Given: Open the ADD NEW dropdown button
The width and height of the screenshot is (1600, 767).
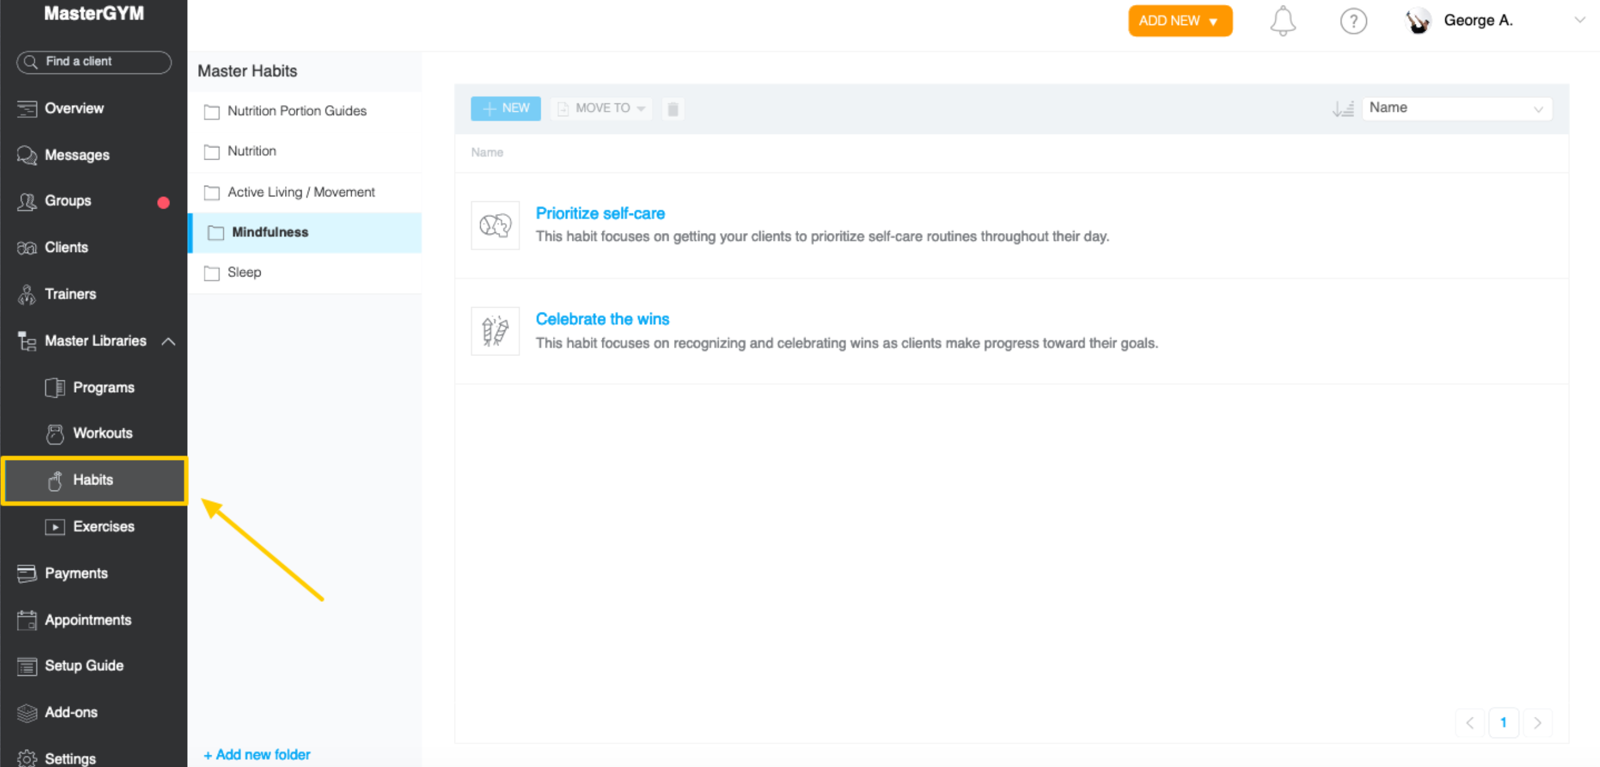Looking at the screenshot, I should click(1180, 21).
